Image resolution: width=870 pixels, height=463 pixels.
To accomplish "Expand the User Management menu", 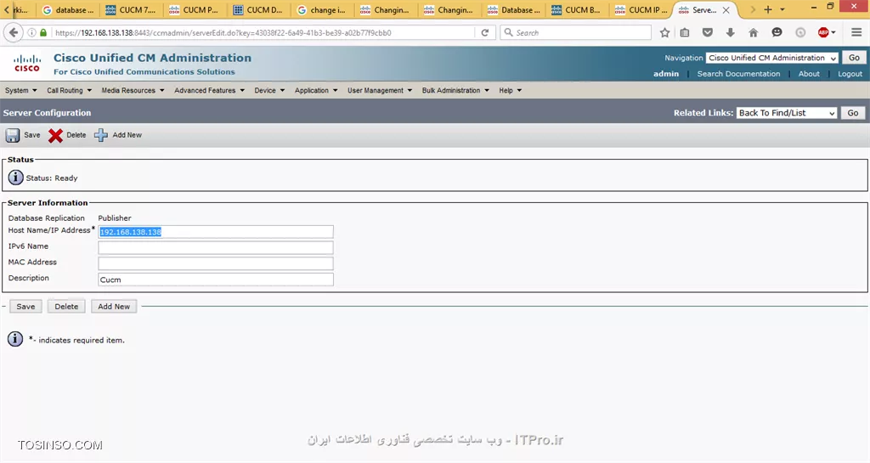I will [380, 90].
